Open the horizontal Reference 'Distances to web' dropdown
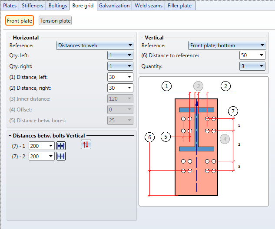 (95, 45)
